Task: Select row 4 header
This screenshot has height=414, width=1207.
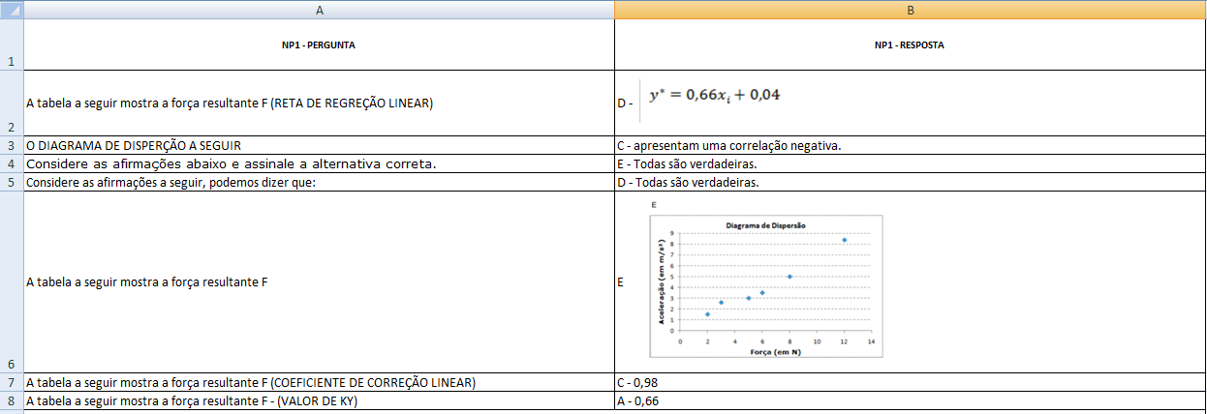Action: (11, 164)
